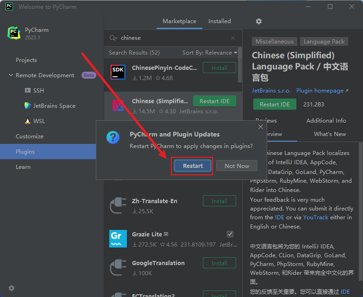Click the Beta badge
363x297 pixels.
coord(89,75)
